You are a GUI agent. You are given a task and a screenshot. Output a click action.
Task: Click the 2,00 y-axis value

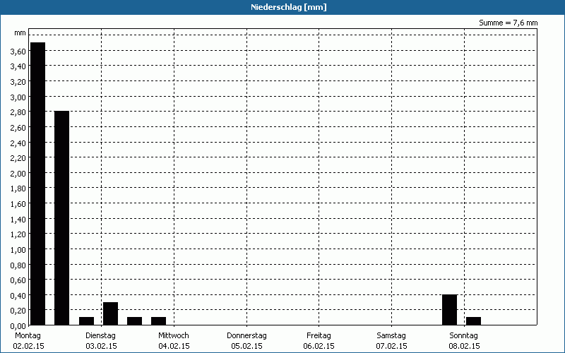coord(18,173)
